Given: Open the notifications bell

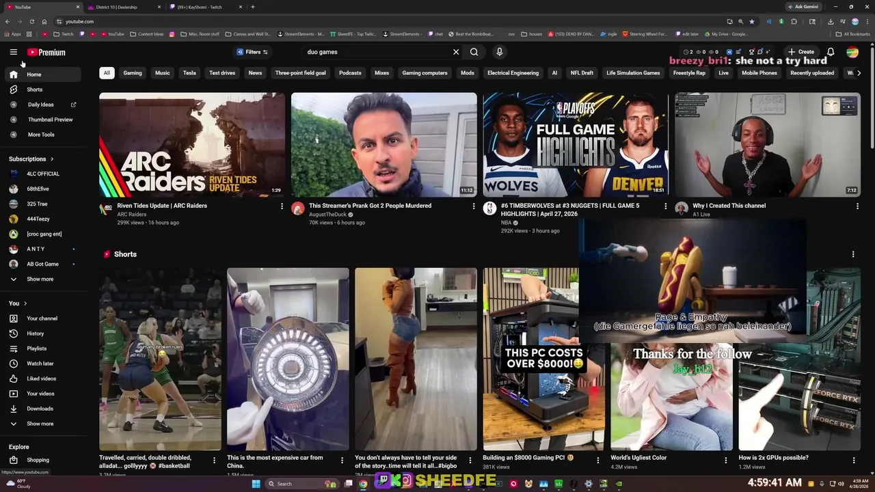Looking at the screenshot, I should 831,52.
